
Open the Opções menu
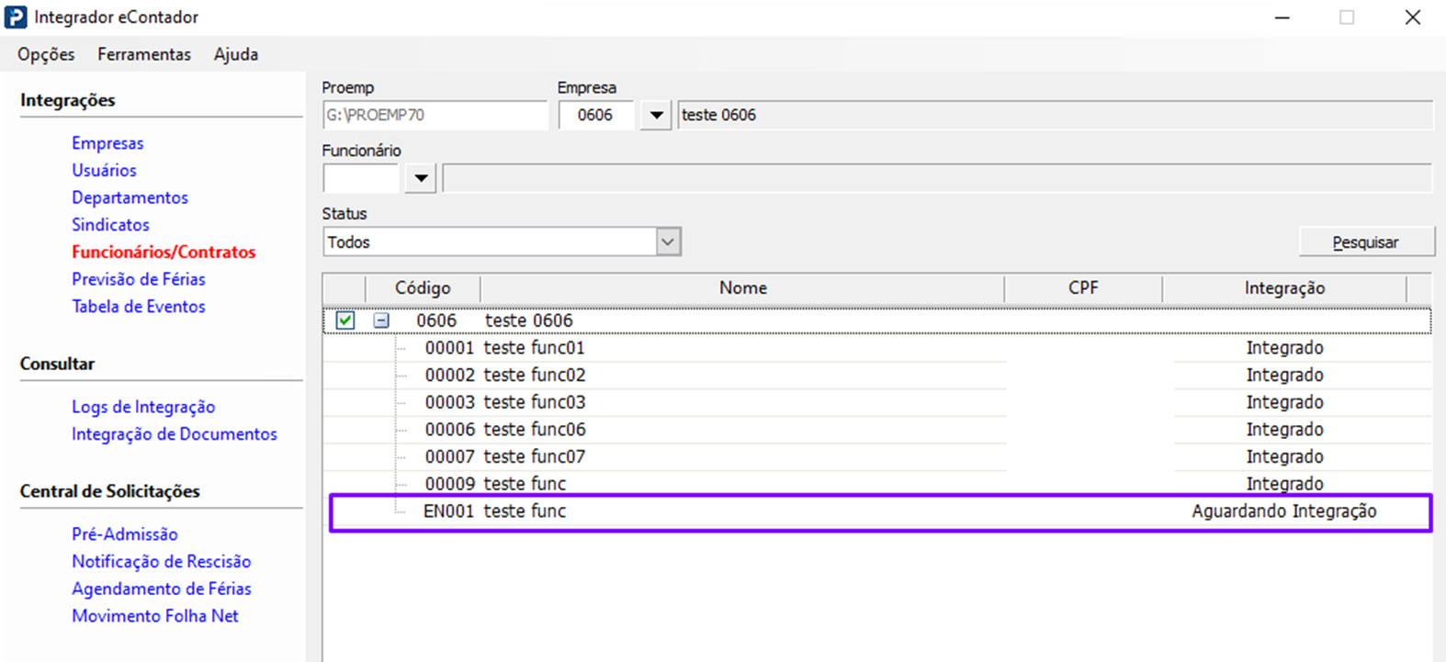(46, 54)
